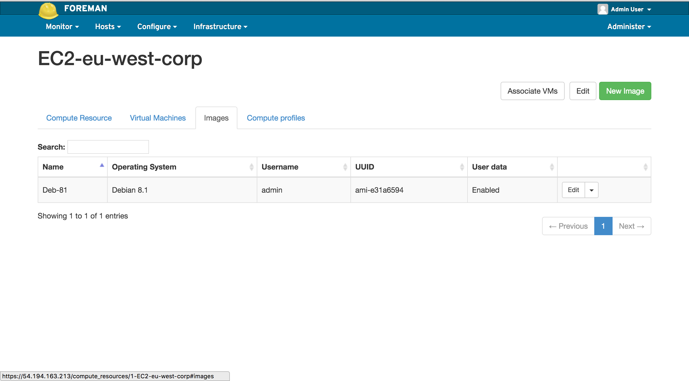Sort by User data column arrows
The height and width of the screenshot is (381, 689).
552,167
